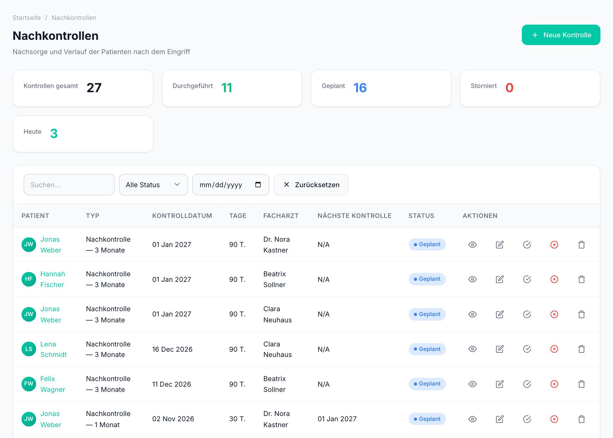Delete Hannah Fischer's control row

click(581, 279)
